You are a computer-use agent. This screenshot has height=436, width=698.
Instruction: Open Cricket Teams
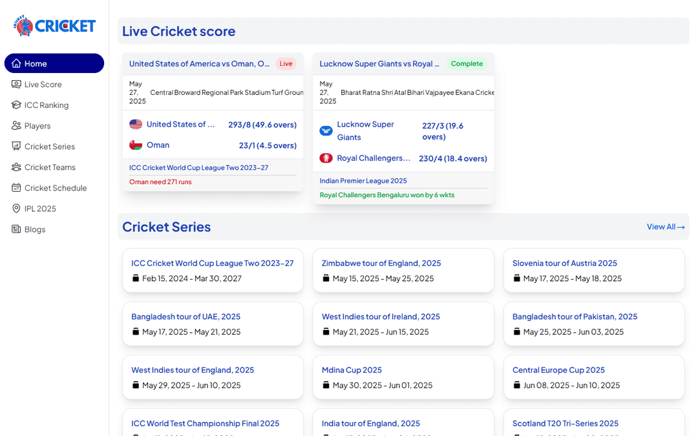(x=54, y=167)
